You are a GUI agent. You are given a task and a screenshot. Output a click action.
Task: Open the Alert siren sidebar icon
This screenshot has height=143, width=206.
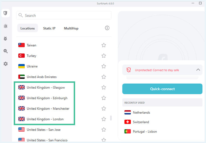pyautogui.click(x=6, y=26)
